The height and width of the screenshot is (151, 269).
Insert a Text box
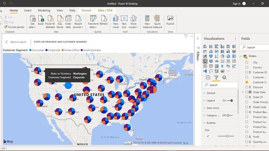click(x=124, y=21)
